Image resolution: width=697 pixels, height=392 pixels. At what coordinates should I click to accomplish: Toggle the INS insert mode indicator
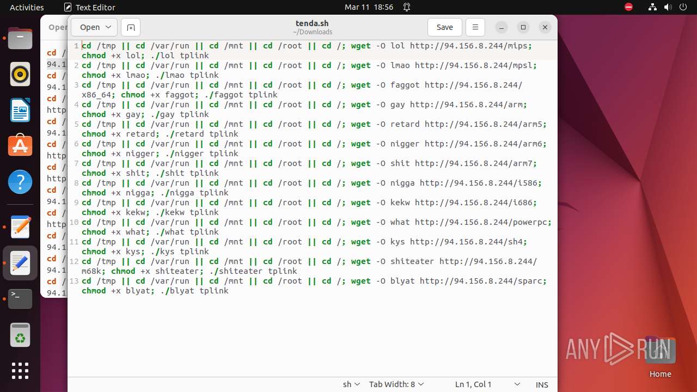point(542,384)
